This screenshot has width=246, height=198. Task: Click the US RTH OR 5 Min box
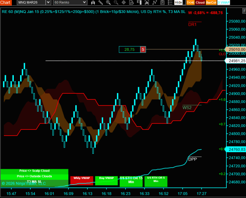click(x=156, y=181)
